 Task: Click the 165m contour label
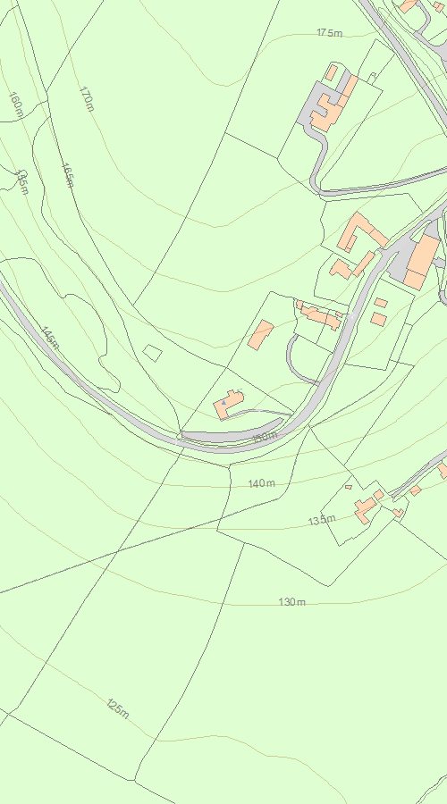(68, 175)
